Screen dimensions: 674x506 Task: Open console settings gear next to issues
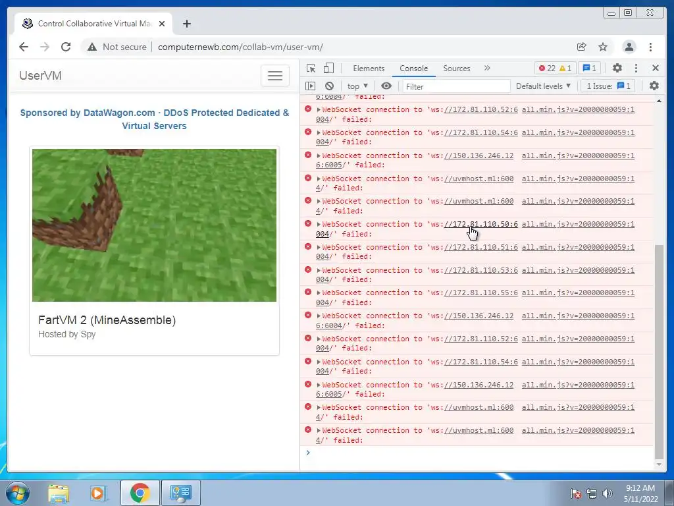[x=654, y=86]
